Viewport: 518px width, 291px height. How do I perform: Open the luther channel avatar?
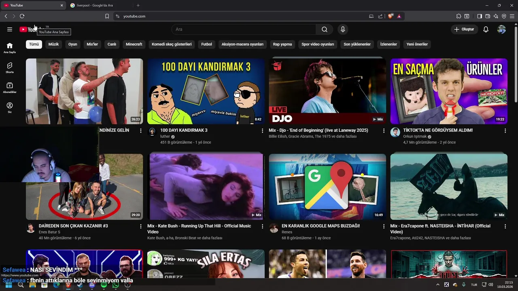click(x=152, y=132)
